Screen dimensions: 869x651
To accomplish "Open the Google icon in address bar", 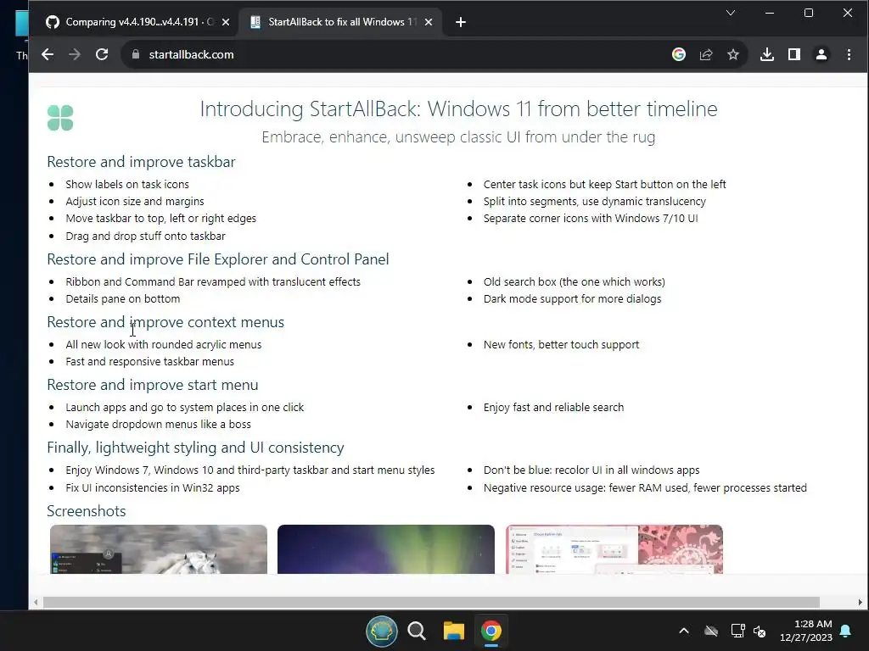I will (679, 54).
